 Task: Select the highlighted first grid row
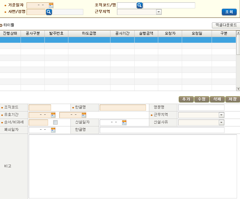[118, 40]
